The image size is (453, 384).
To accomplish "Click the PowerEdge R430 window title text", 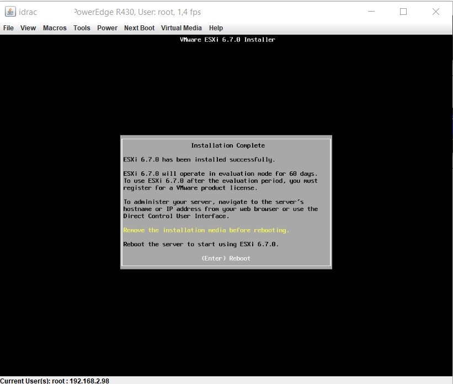I will click(x=137, y=12).
